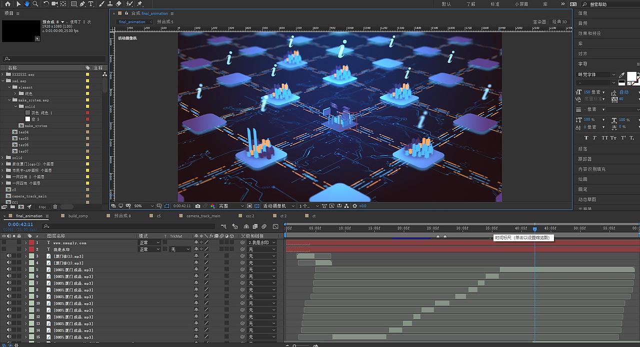Open resolution 完整 dropdown
Screen dimensions: 640x347
(x=231, y=206)
